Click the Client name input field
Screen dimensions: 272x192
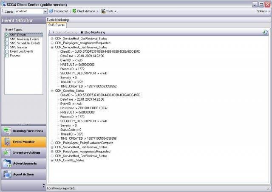pos(29,11)
